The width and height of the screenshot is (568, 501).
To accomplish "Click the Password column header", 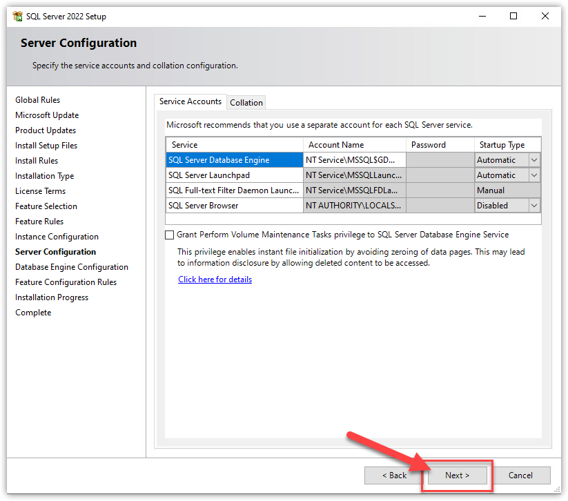I will pyautogui.click(x=440, y=144).
